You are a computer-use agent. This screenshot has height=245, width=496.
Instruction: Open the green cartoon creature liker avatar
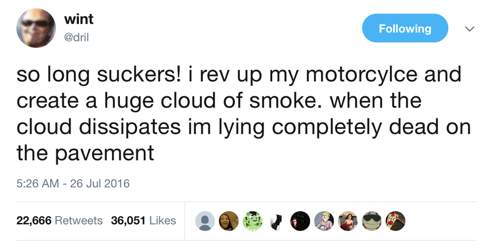click(x=253, y=221)
